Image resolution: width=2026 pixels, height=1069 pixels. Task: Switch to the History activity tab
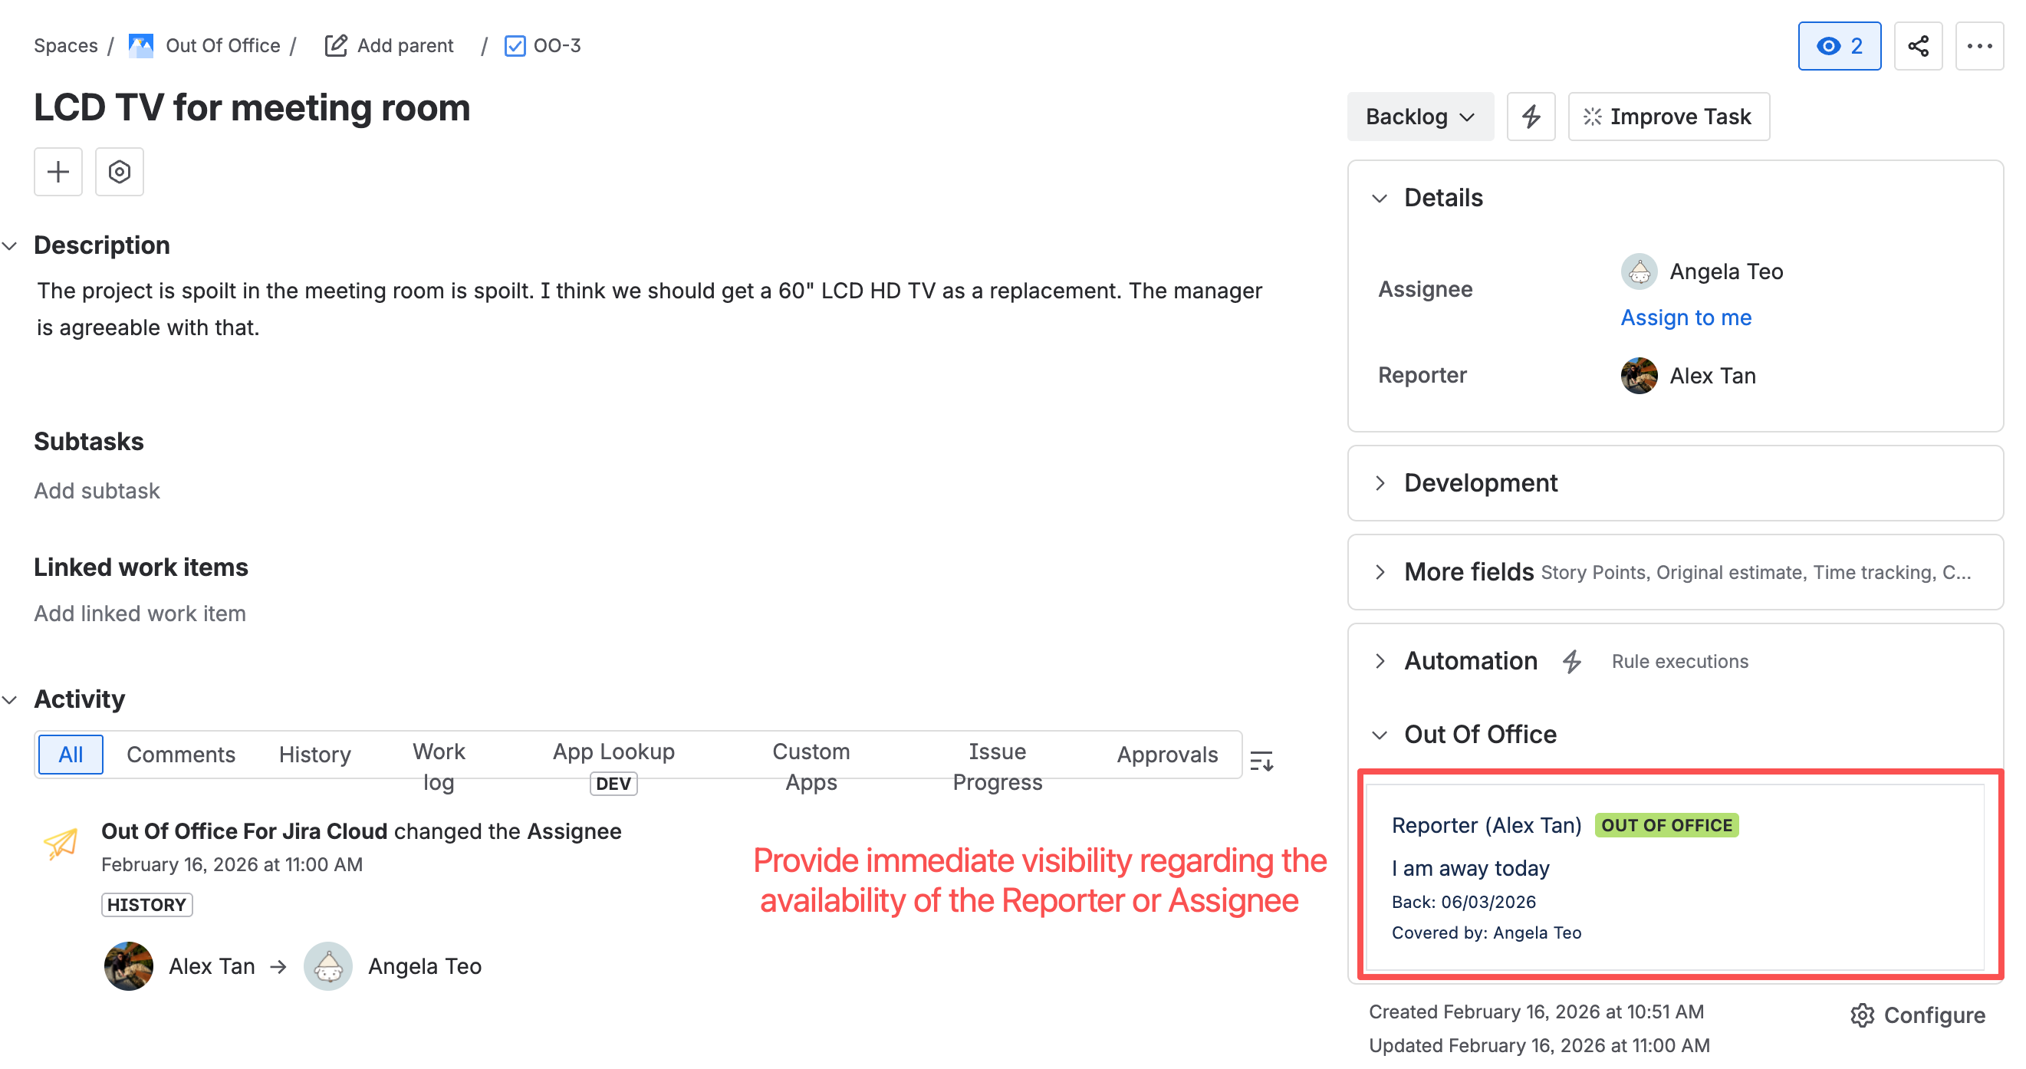coord(314,755)
